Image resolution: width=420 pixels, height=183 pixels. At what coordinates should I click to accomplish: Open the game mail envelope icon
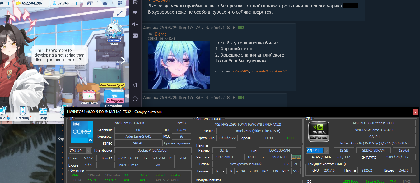tap(105, 3)
